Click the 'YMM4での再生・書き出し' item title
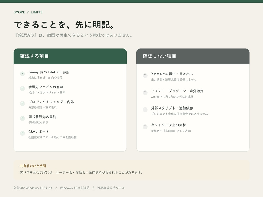The width and height of the screenshot is (263, 197). (x=172, y=74)
